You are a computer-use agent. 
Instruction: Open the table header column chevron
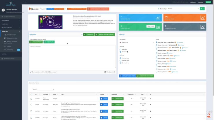click(x=150, y=94)
